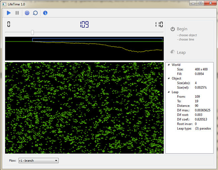The height and width of the screenshot is (170, 218).
Task: Maximize the LifeTime window
Action: (x=201, y=3)
